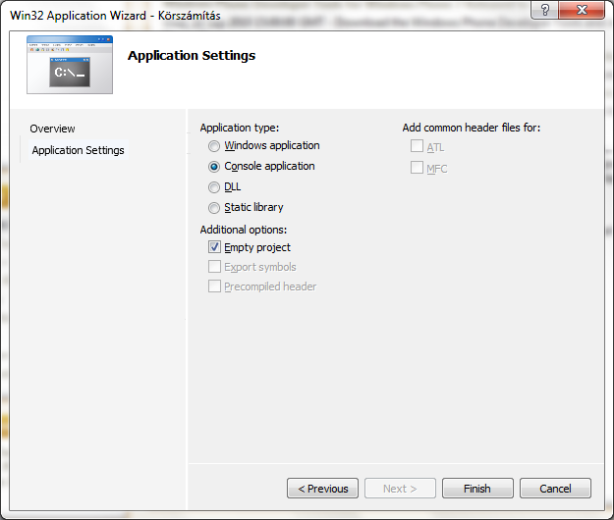This screenshot has height=520, width=614.
Task: Toggle the Export symbols checkbox
Action: (214, 267)
